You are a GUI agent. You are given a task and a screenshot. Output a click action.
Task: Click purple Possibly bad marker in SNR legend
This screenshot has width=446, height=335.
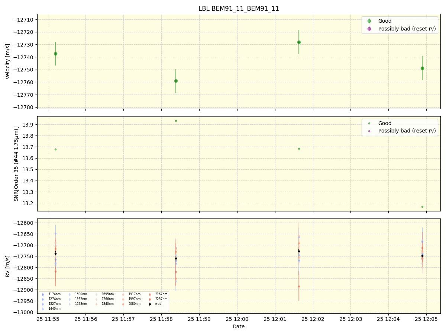tap(369, 131)
